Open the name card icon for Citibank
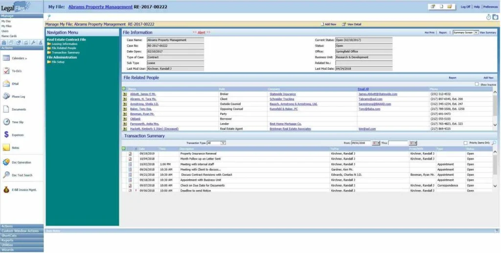This screenshot has width=501, height=253. 125,119
